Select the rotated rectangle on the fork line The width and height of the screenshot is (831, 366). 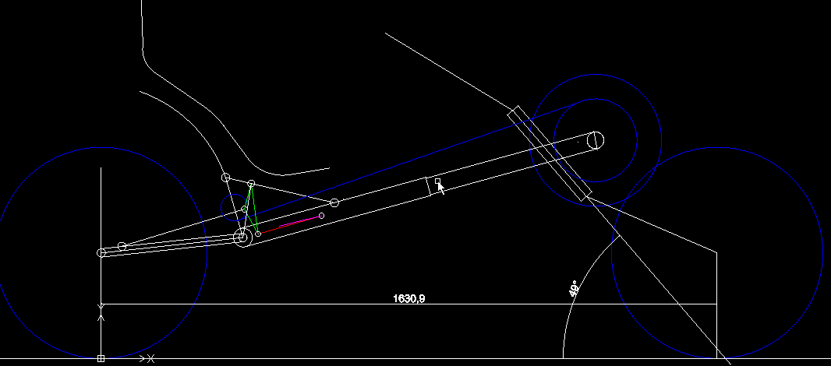550,153
